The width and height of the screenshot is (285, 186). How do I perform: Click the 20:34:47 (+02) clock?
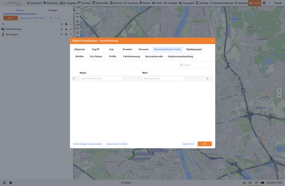[x=274, y=183]
